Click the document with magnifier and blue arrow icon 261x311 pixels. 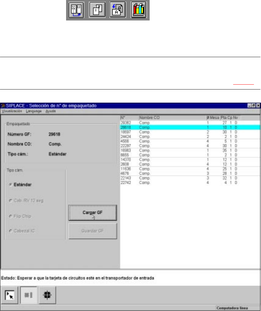118,10
